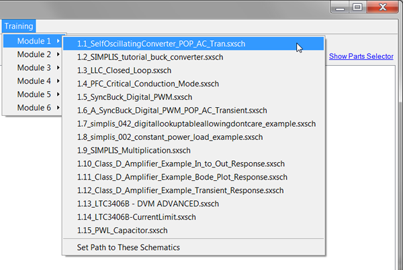Minimize the application window
This screenshot has height=270, width=403.
point(340,7)
